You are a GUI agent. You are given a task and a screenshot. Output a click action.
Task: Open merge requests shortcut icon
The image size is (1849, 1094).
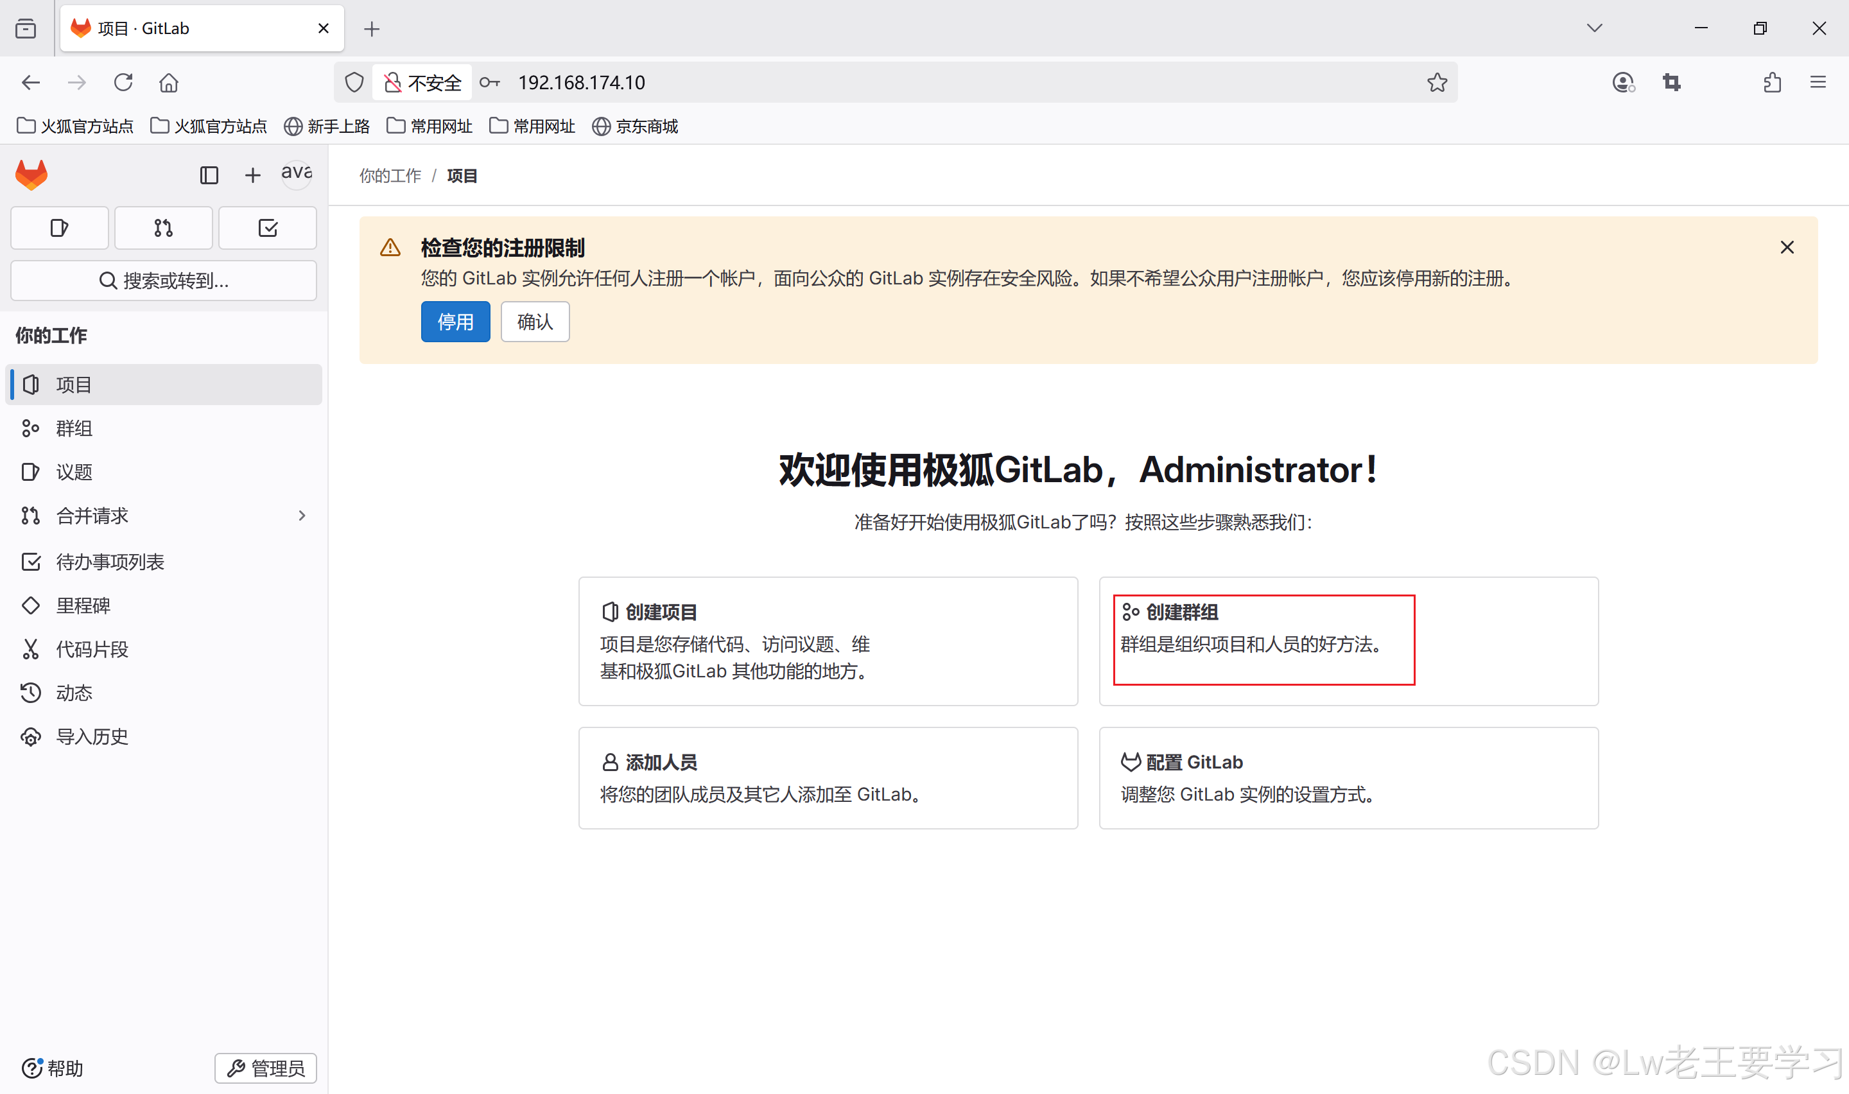(x=164, y=229)
